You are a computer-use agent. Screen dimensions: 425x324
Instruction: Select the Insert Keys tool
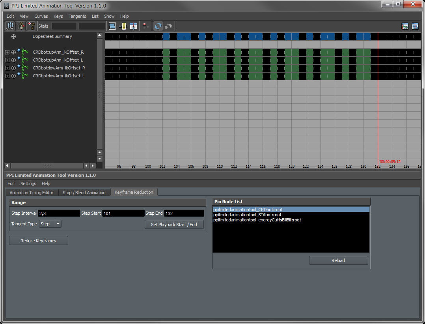pyautogui.click(x=21, y=26)
